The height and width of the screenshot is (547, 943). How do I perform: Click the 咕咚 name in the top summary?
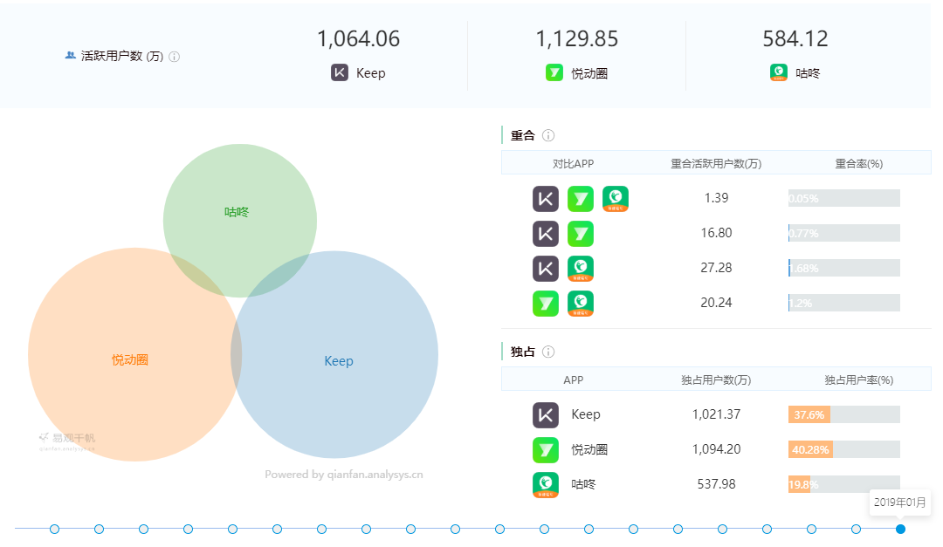click(808, 73)
